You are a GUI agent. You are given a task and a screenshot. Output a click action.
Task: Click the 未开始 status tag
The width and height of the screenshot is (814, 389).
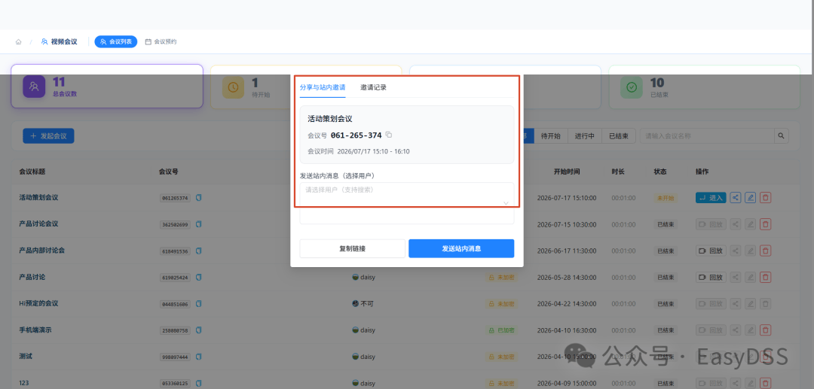[666, 198]
